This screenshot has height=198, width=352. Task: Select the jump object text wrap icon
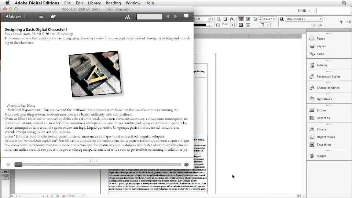[247, 25]
